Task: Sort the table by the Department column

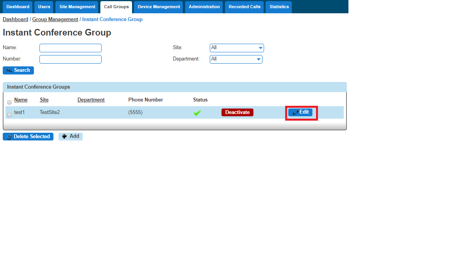Action: tap(91, 100)
